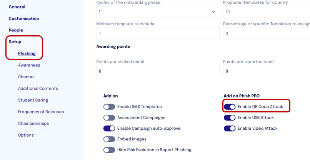Turn on Assessment Campaigns toggle
Viewport: 310px width, 160px height.
[x=109, y=118]
